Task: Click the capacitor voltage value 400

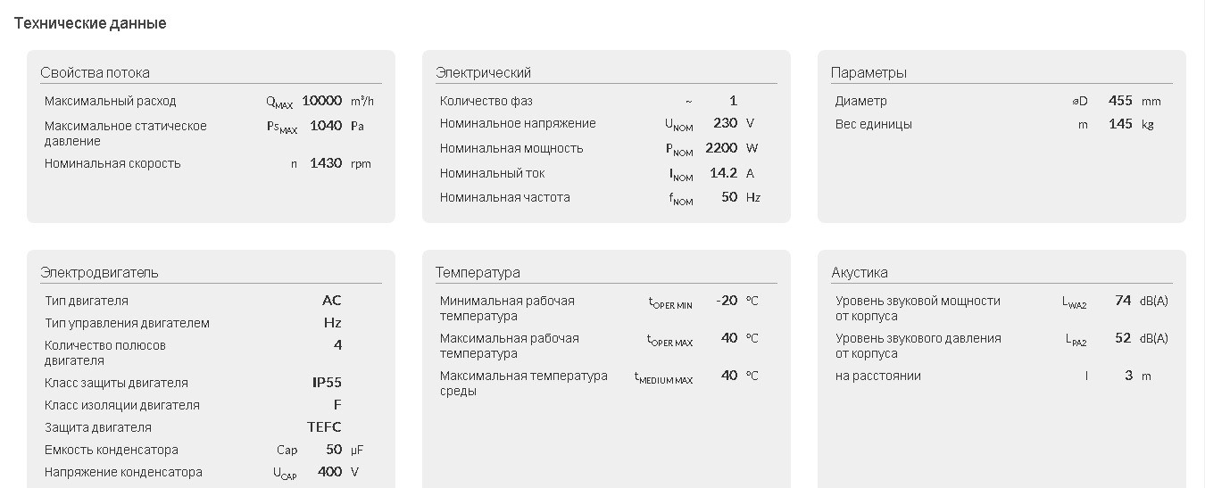Action: pos(330,472)
